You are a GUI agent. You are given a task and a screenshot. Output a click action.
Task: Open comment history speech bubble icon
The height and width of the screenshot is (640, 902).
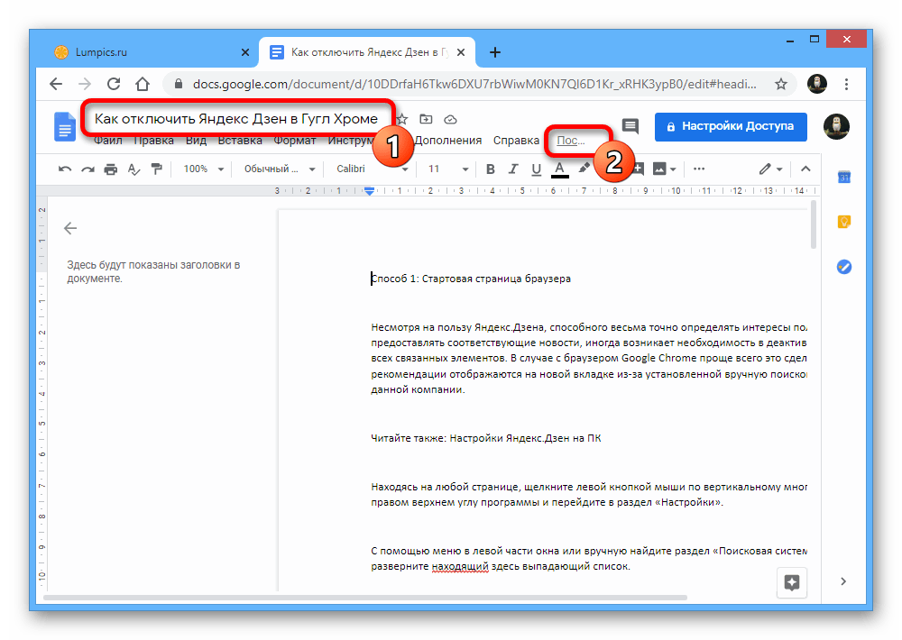[630, 127]
